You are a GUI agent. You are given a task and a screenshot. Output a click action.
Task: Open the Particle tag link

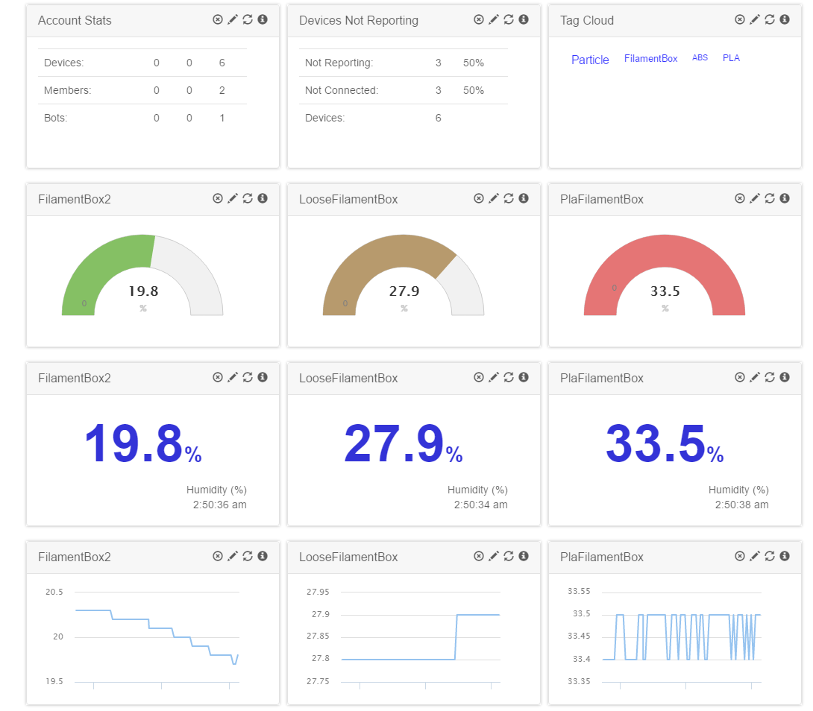[590, 60]
